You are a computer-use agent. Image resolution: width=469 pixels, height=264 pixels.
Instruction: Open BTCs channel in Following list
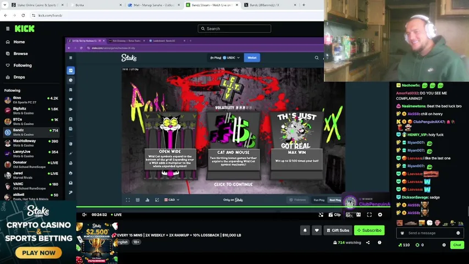point(31,122)
